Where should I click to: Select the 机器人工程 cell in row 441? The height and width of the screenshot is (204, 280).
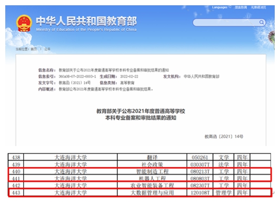pyautogui.click(x=152, y=178)
